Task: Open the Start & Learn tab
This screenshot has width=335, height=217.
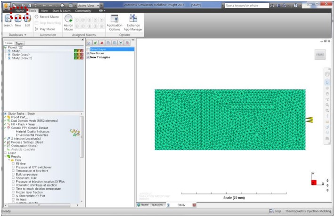Action: coord(61,11)
